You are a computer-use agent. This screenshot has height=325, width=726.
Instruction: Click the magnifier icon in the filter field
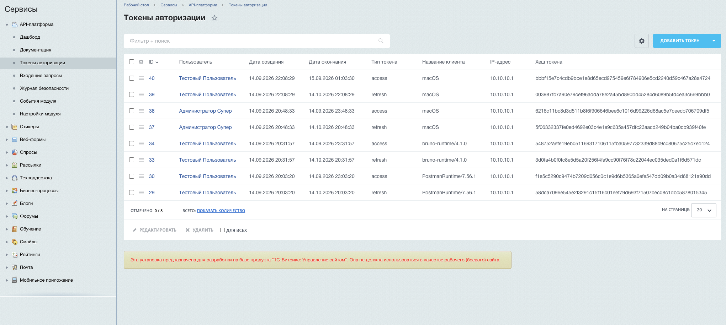click(381, 41)
